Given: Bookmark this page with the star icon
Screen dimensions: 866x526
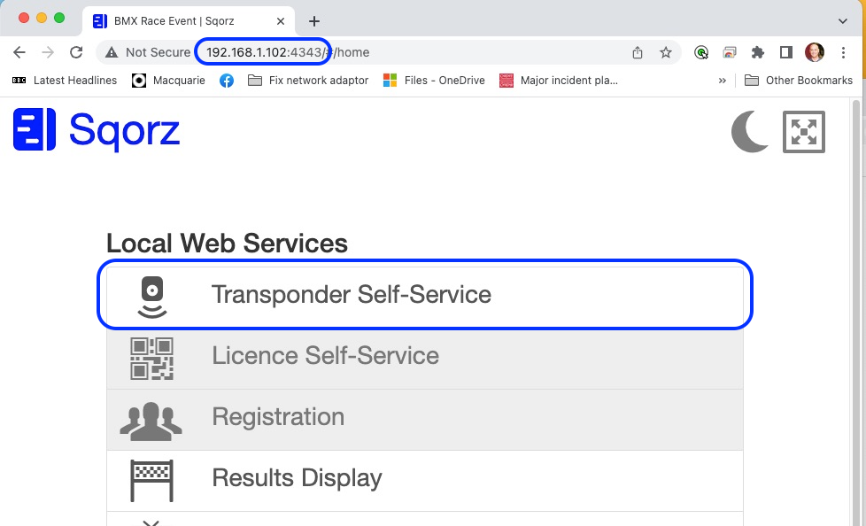Looking at the screenshot, I should point(666,52).
